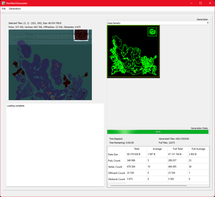Click the Vertex Count row label
215x197 pixels.
point(115,167)
